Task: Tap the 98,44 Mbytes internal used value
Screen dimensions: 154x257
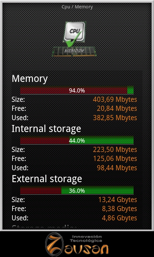Action: click(117, 168)
